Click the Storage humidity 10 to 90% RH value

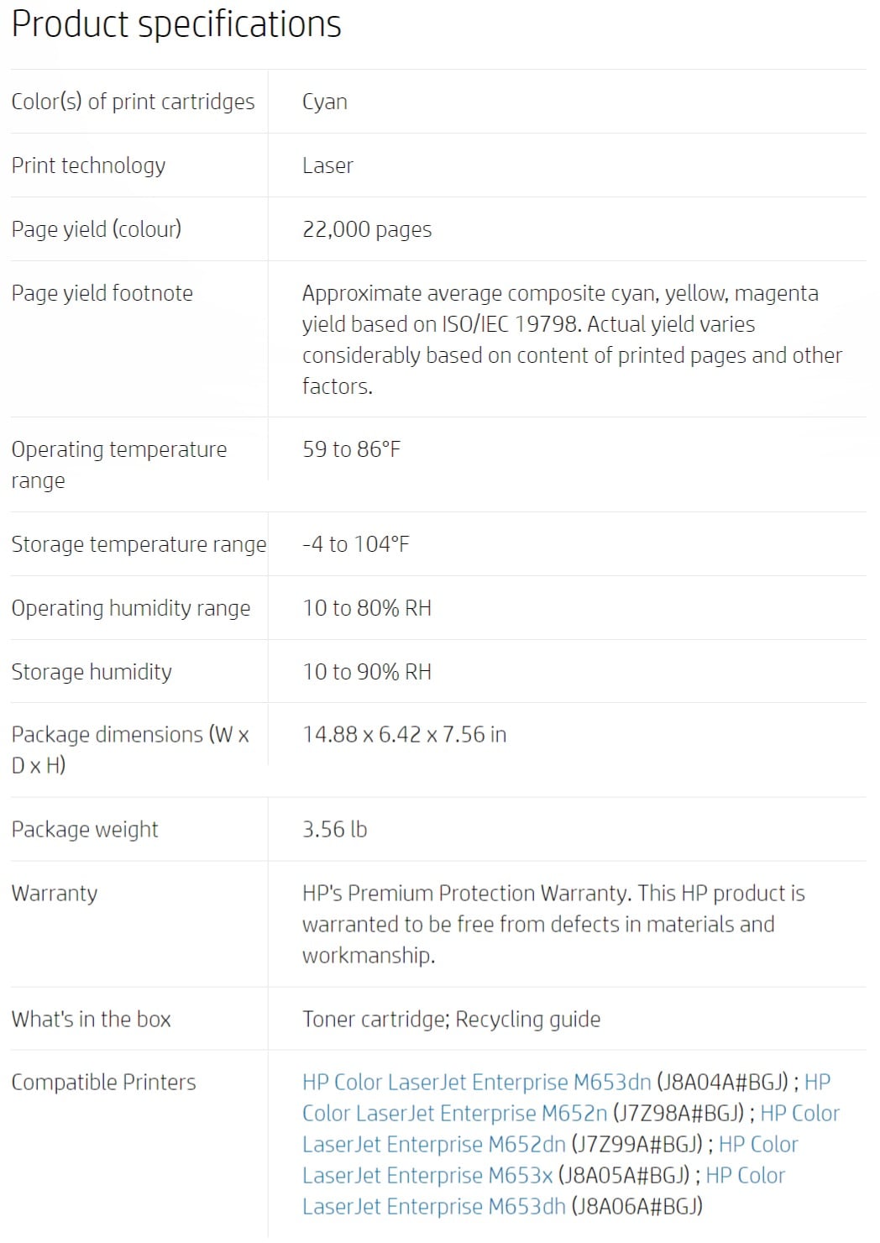(x=367, y=672)
